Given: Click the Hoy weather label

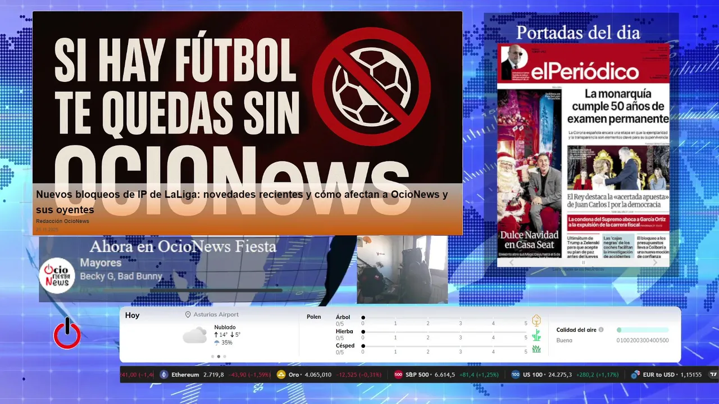Looking at the screenshot, I should tap(133, 315).
